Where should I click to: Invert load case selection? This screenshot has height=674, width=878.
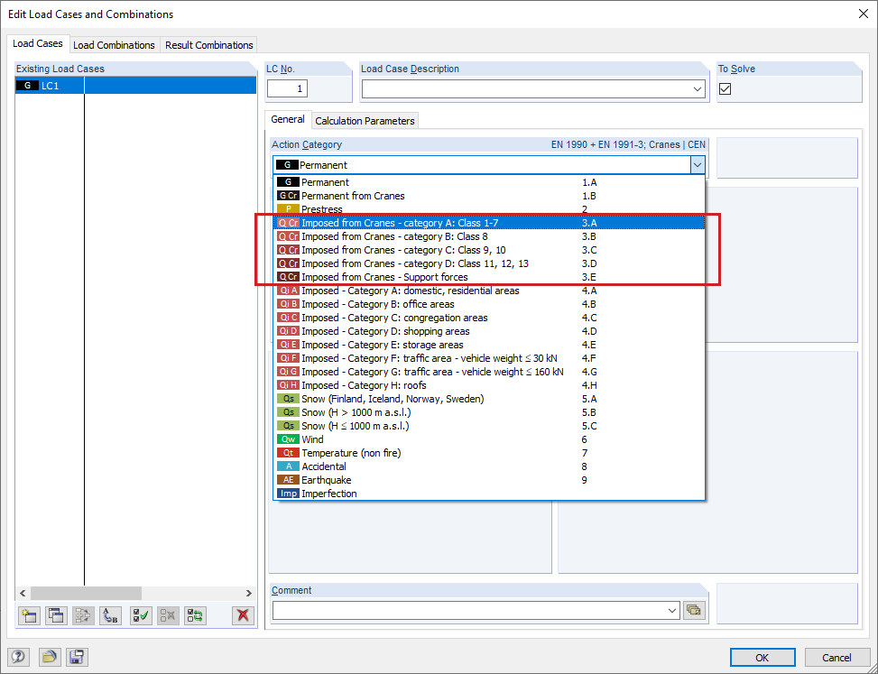[196, 615]
